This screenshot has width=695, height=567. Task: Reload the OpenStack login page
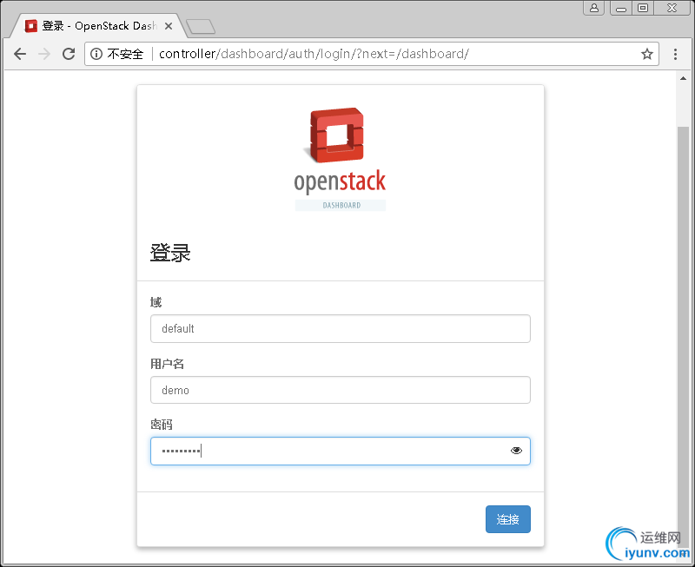(69, 54)
